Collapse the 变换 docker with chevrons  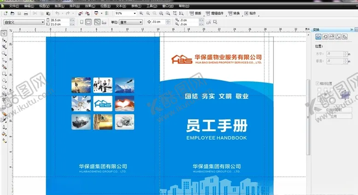pos(352,30)
